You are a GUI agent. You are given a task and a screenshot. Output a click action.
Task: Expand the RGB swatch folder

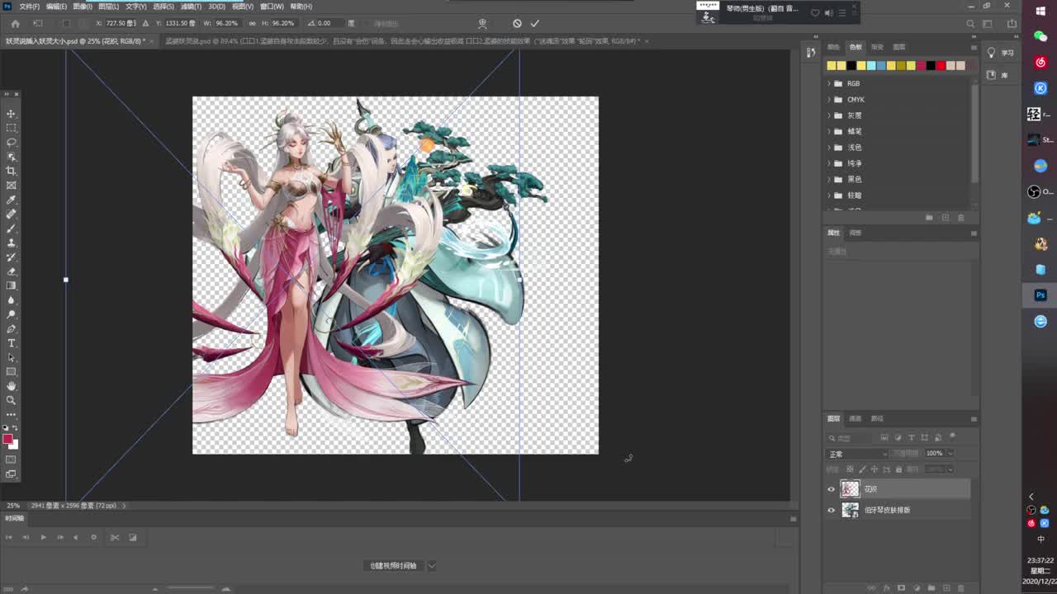(x=829, y=83)
